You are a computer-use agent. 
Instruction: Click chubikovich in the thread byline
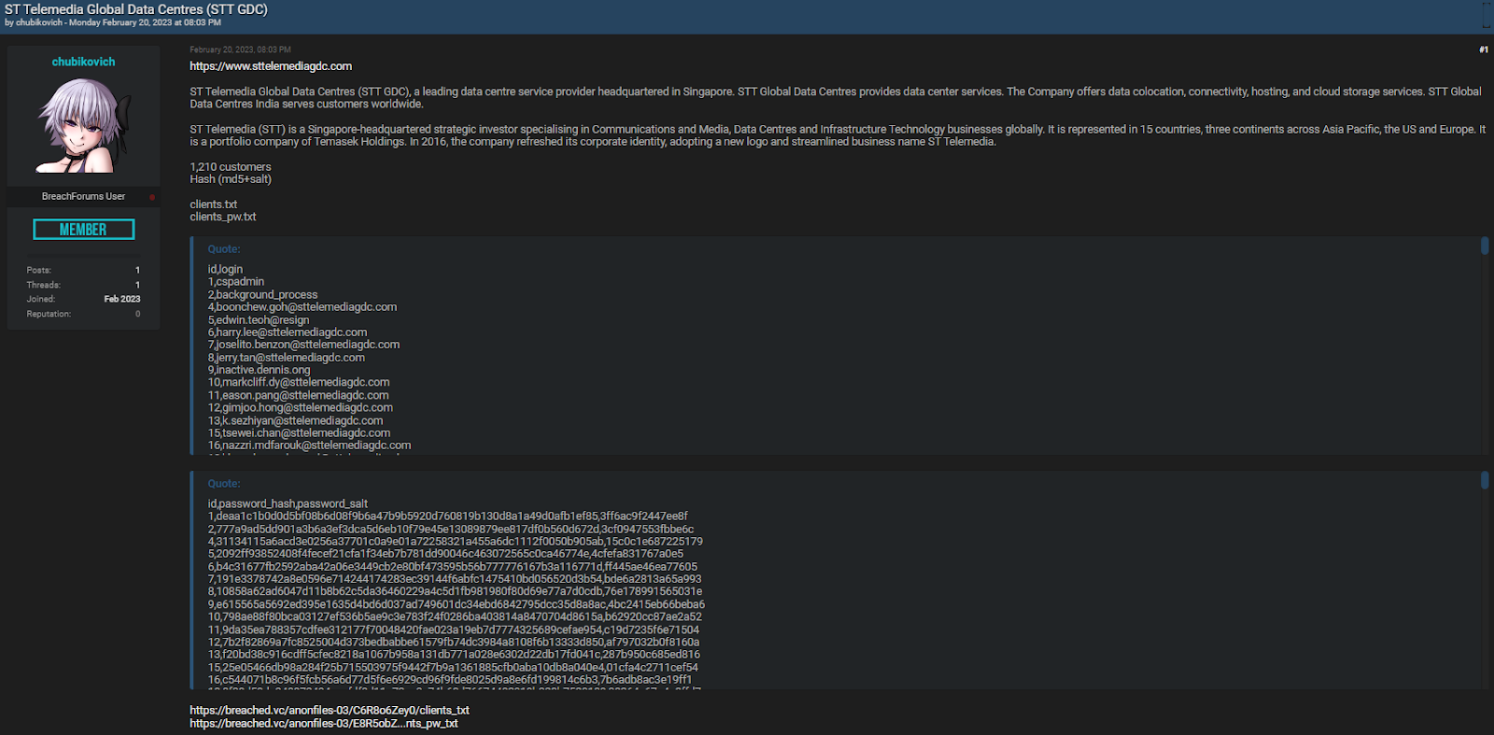pyautogui.click(x=40, y=22)
